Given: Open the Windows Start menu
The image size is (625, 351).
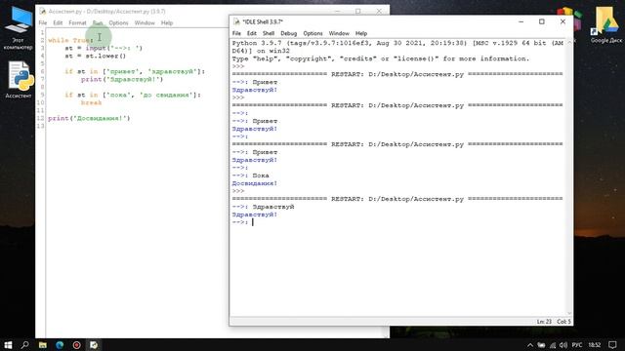Looking at the screenshot, I should [x=8, y=344].
